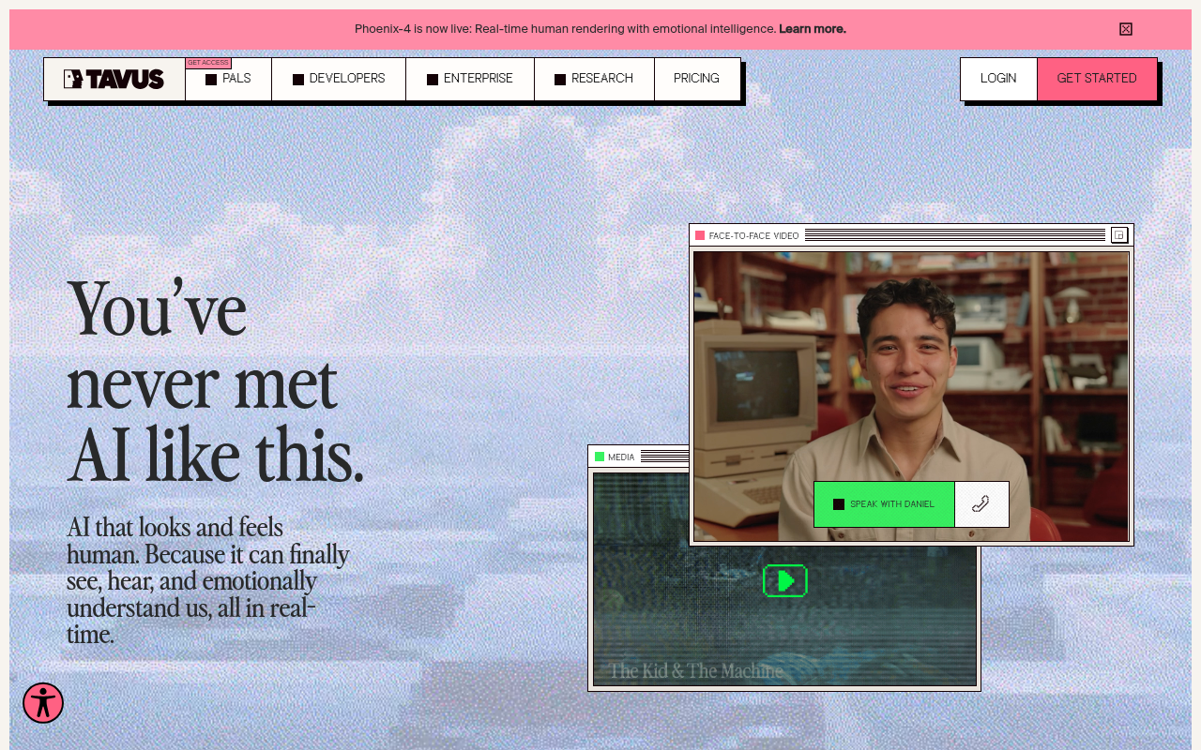The height and width of the screenshot is (750, 1201).
Task: Click the "AI that looks and feels human" paragraph
Action: pyautogui.click(x=208, y=580)
